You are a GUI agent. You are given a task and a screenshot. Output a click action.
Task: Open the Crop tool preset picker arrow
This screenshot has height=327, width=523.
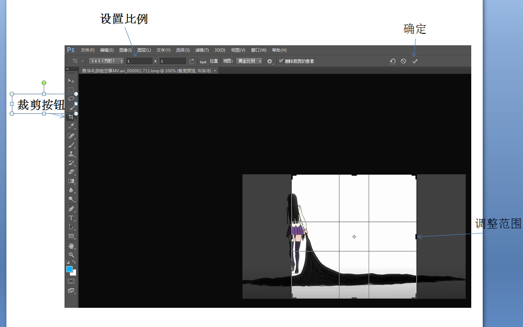click(82, 61)
